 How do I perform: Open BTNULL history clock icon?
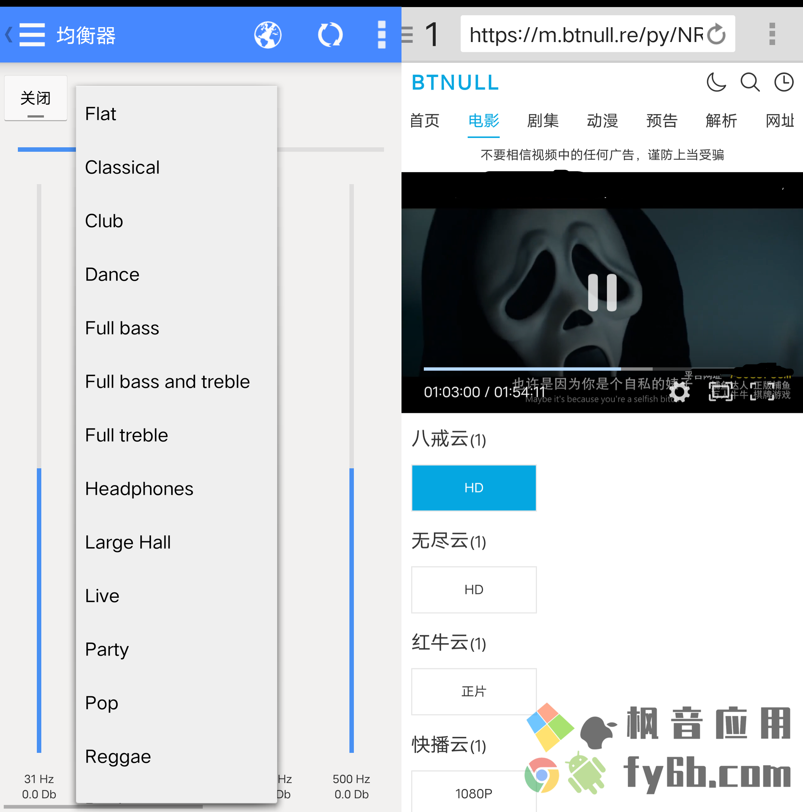(784, 82)
